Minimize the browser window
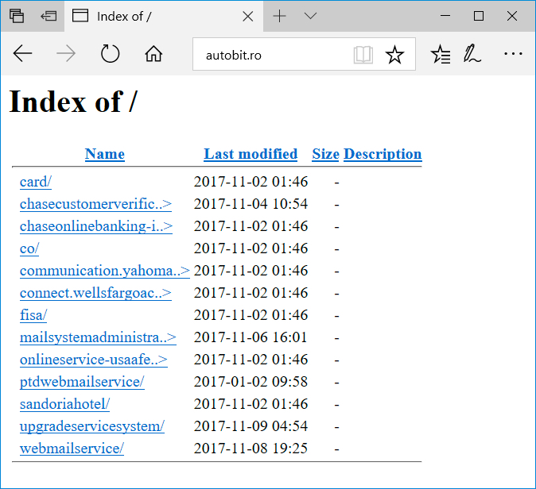Screen dimensions: 536x489 [445, 16]
